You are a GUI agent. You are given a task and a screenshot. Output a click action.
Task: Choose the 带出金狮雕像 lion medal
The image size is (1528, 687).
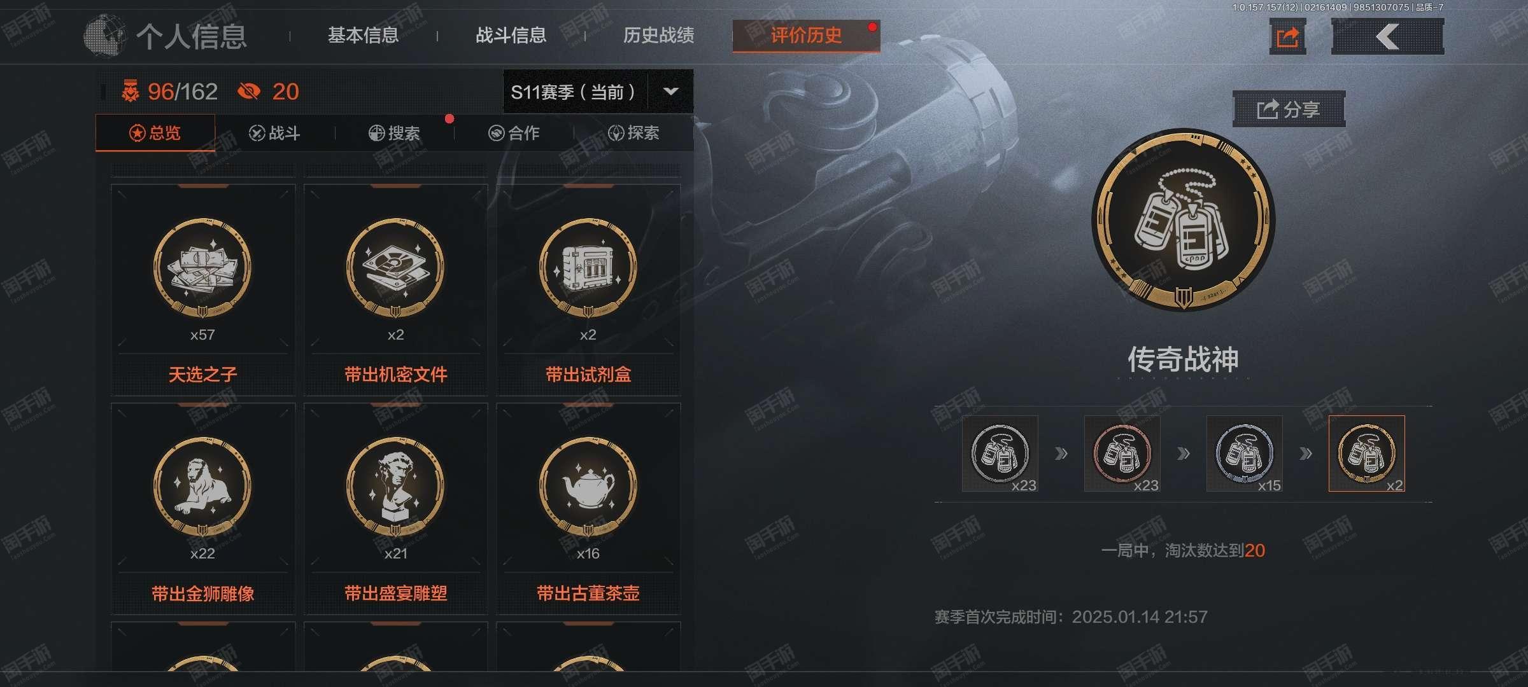click(202, 509)
